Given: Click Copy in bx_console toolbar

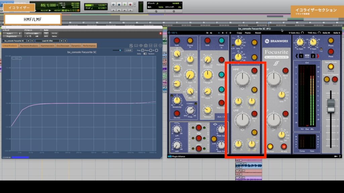Looking at the screenshot, I should point(239,33).
